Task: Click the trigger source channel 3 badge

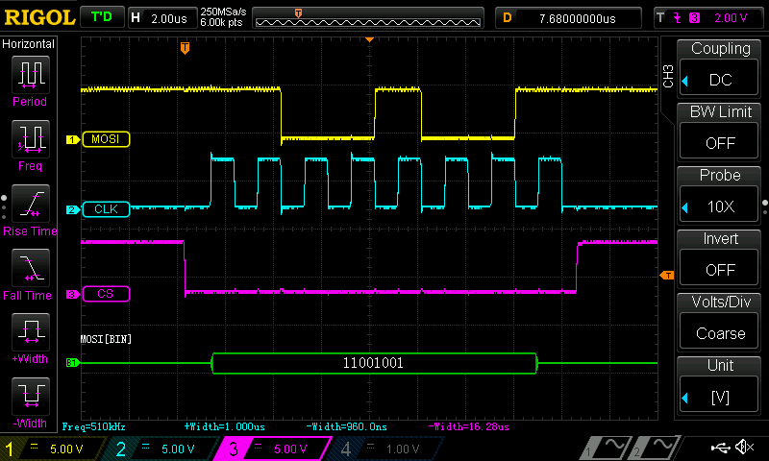Action: click(694, 18)
